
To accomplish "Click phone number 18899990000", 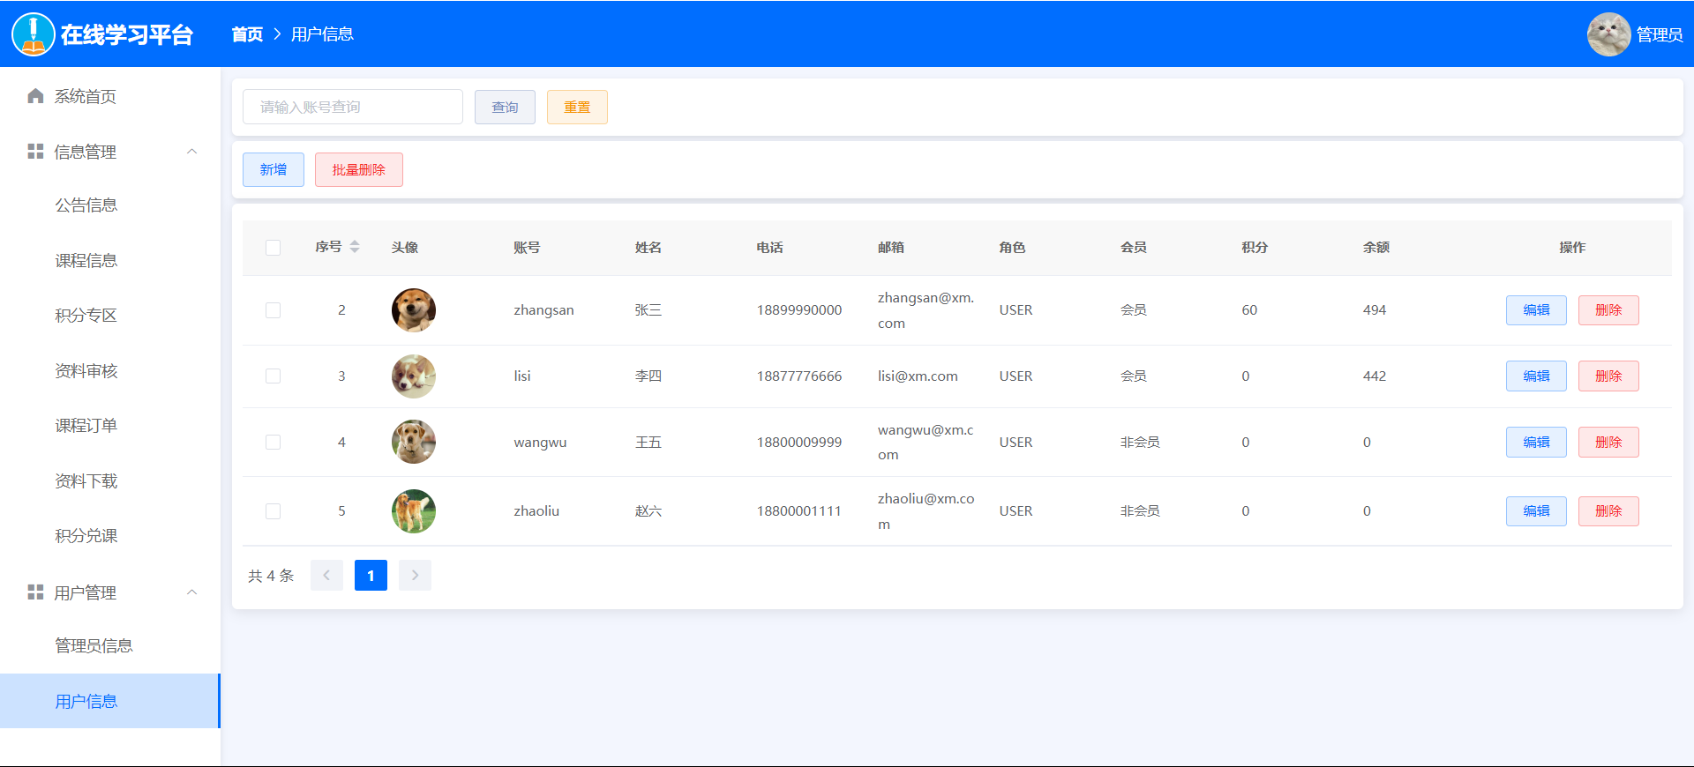I will (799, 310).
